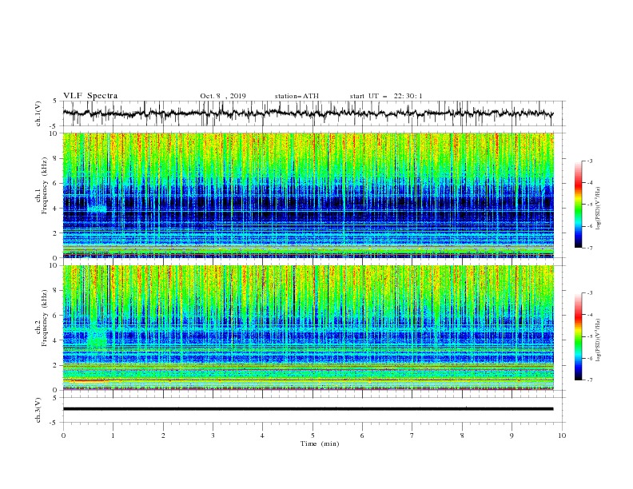Select the date text "Oct. 8 , 2019"
This screenshot has height=489, width=633.
[223, 96]
